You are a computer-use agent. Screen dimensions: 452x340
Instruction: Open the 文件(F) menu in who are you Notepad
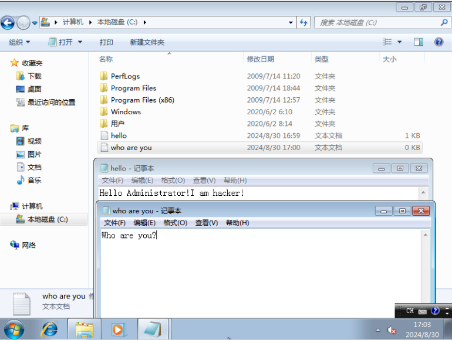click(114, 223)
